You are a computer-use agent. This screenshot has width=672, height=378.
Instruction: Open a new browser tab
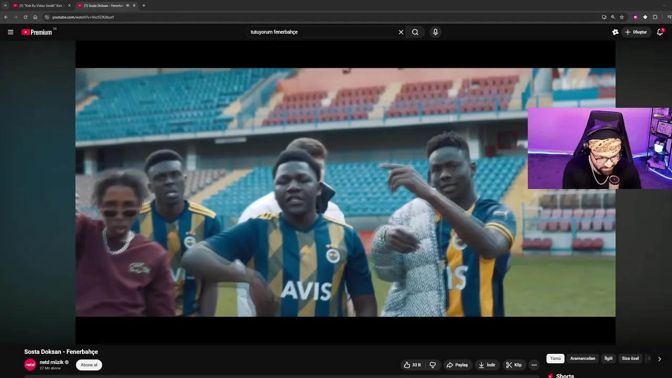click(x=144, y=5)
